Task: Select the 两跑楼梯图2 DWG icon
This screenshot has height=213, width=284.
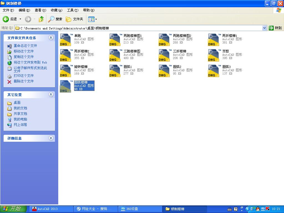Action: pyautogui.click(x=164, y=40)
